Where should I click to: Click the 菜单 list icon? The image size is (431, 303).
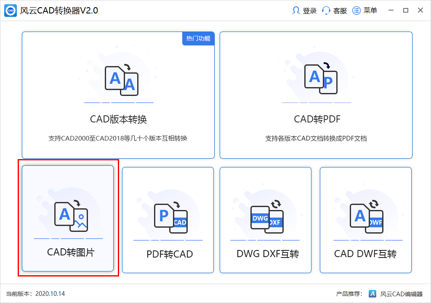pos(357,11)
